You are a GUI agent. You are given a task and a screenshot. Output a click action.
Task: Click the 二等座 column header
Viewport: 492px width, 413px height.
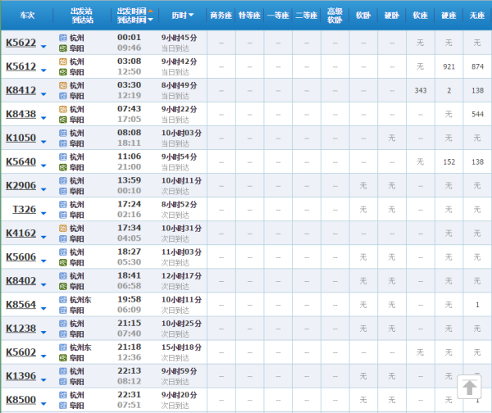(307, 15)
